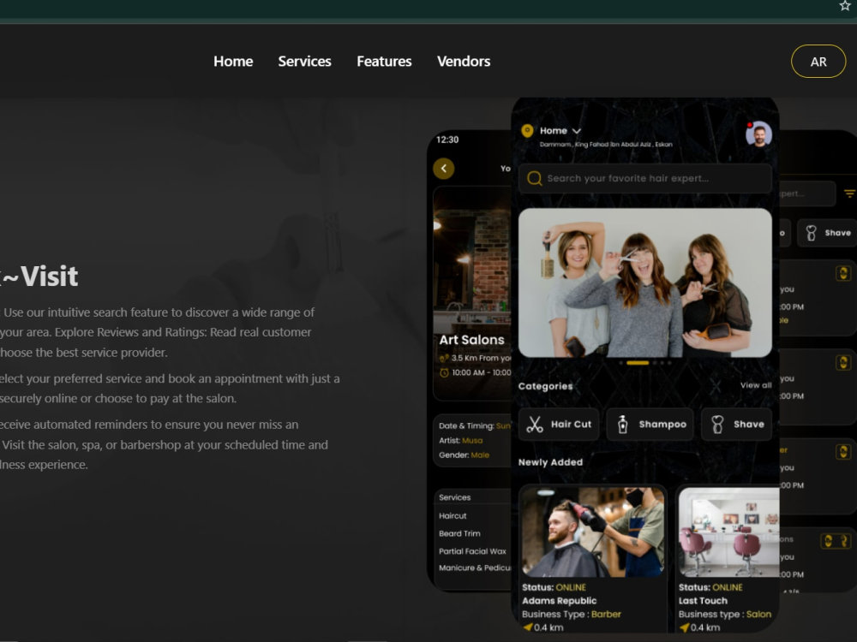Screen dimensions: 857x642
Task: Click Artist Musa detail text
Action: (x=461, y=441)
